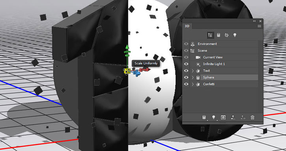Select the Environment row

tap(224, 44)
